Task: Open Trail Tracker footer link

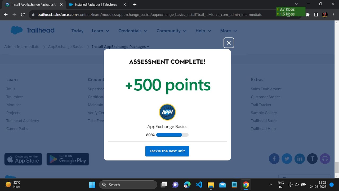Action: (x=261, y=105)
